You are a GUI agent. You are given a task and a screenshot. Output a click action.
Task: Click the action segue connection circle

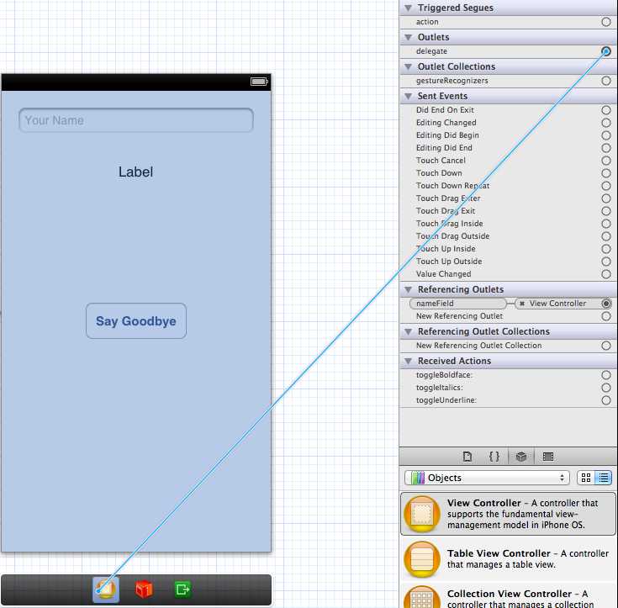pyautogui.click(x=606, y=22)
